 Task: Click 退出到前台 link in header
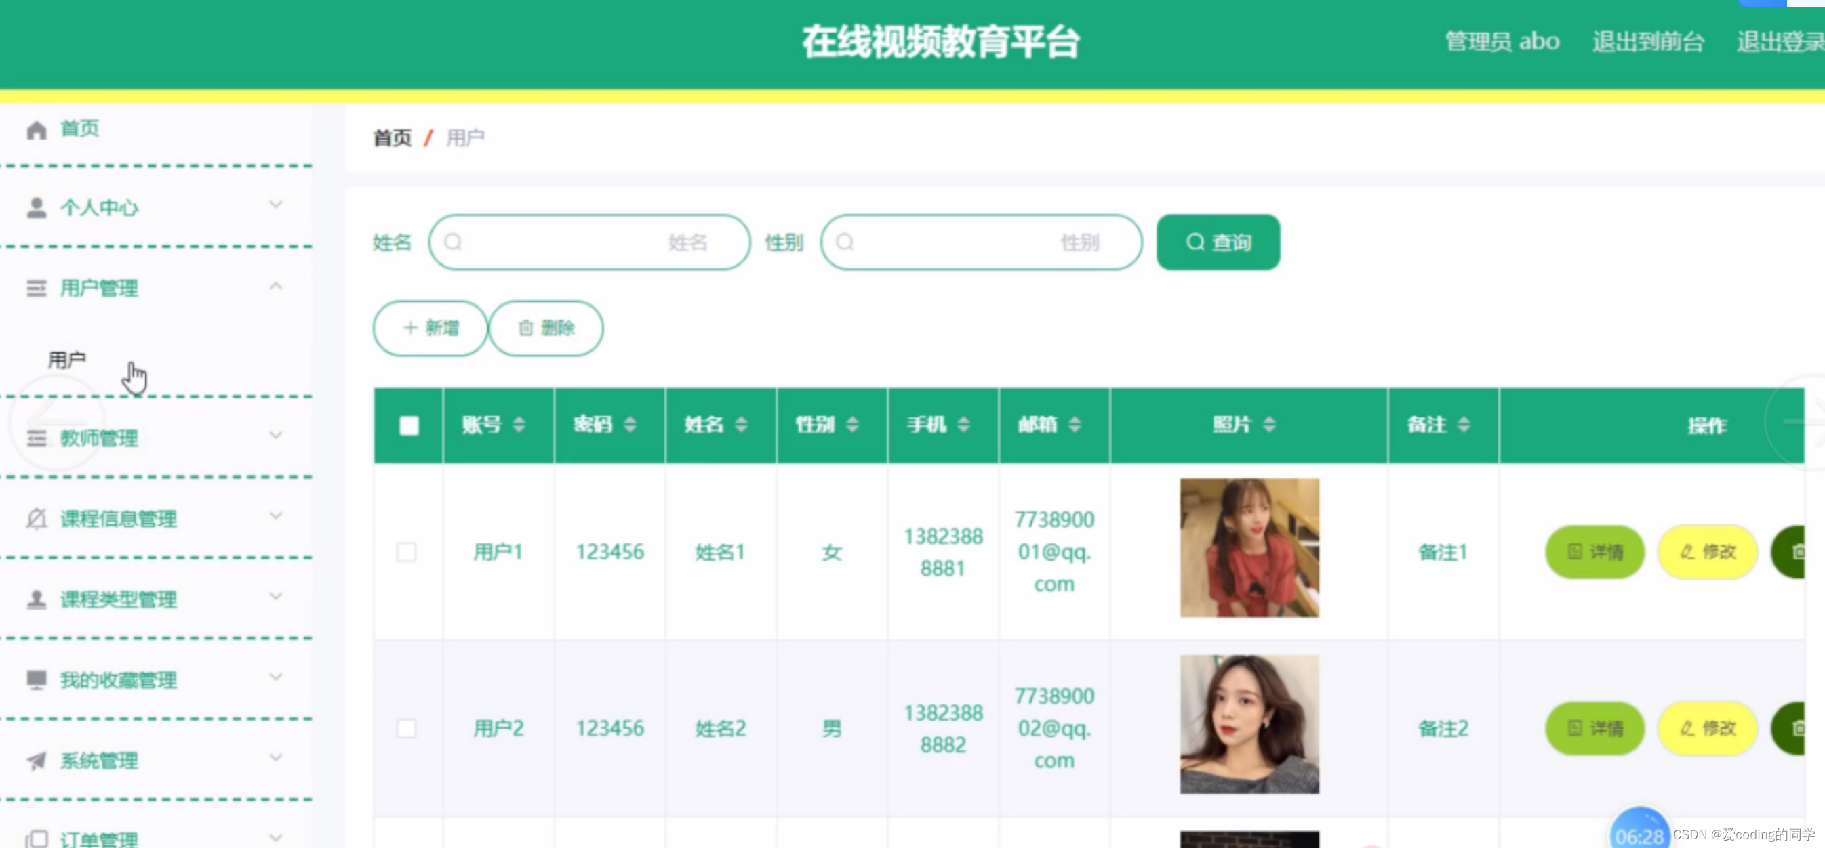click(1648, 42)
